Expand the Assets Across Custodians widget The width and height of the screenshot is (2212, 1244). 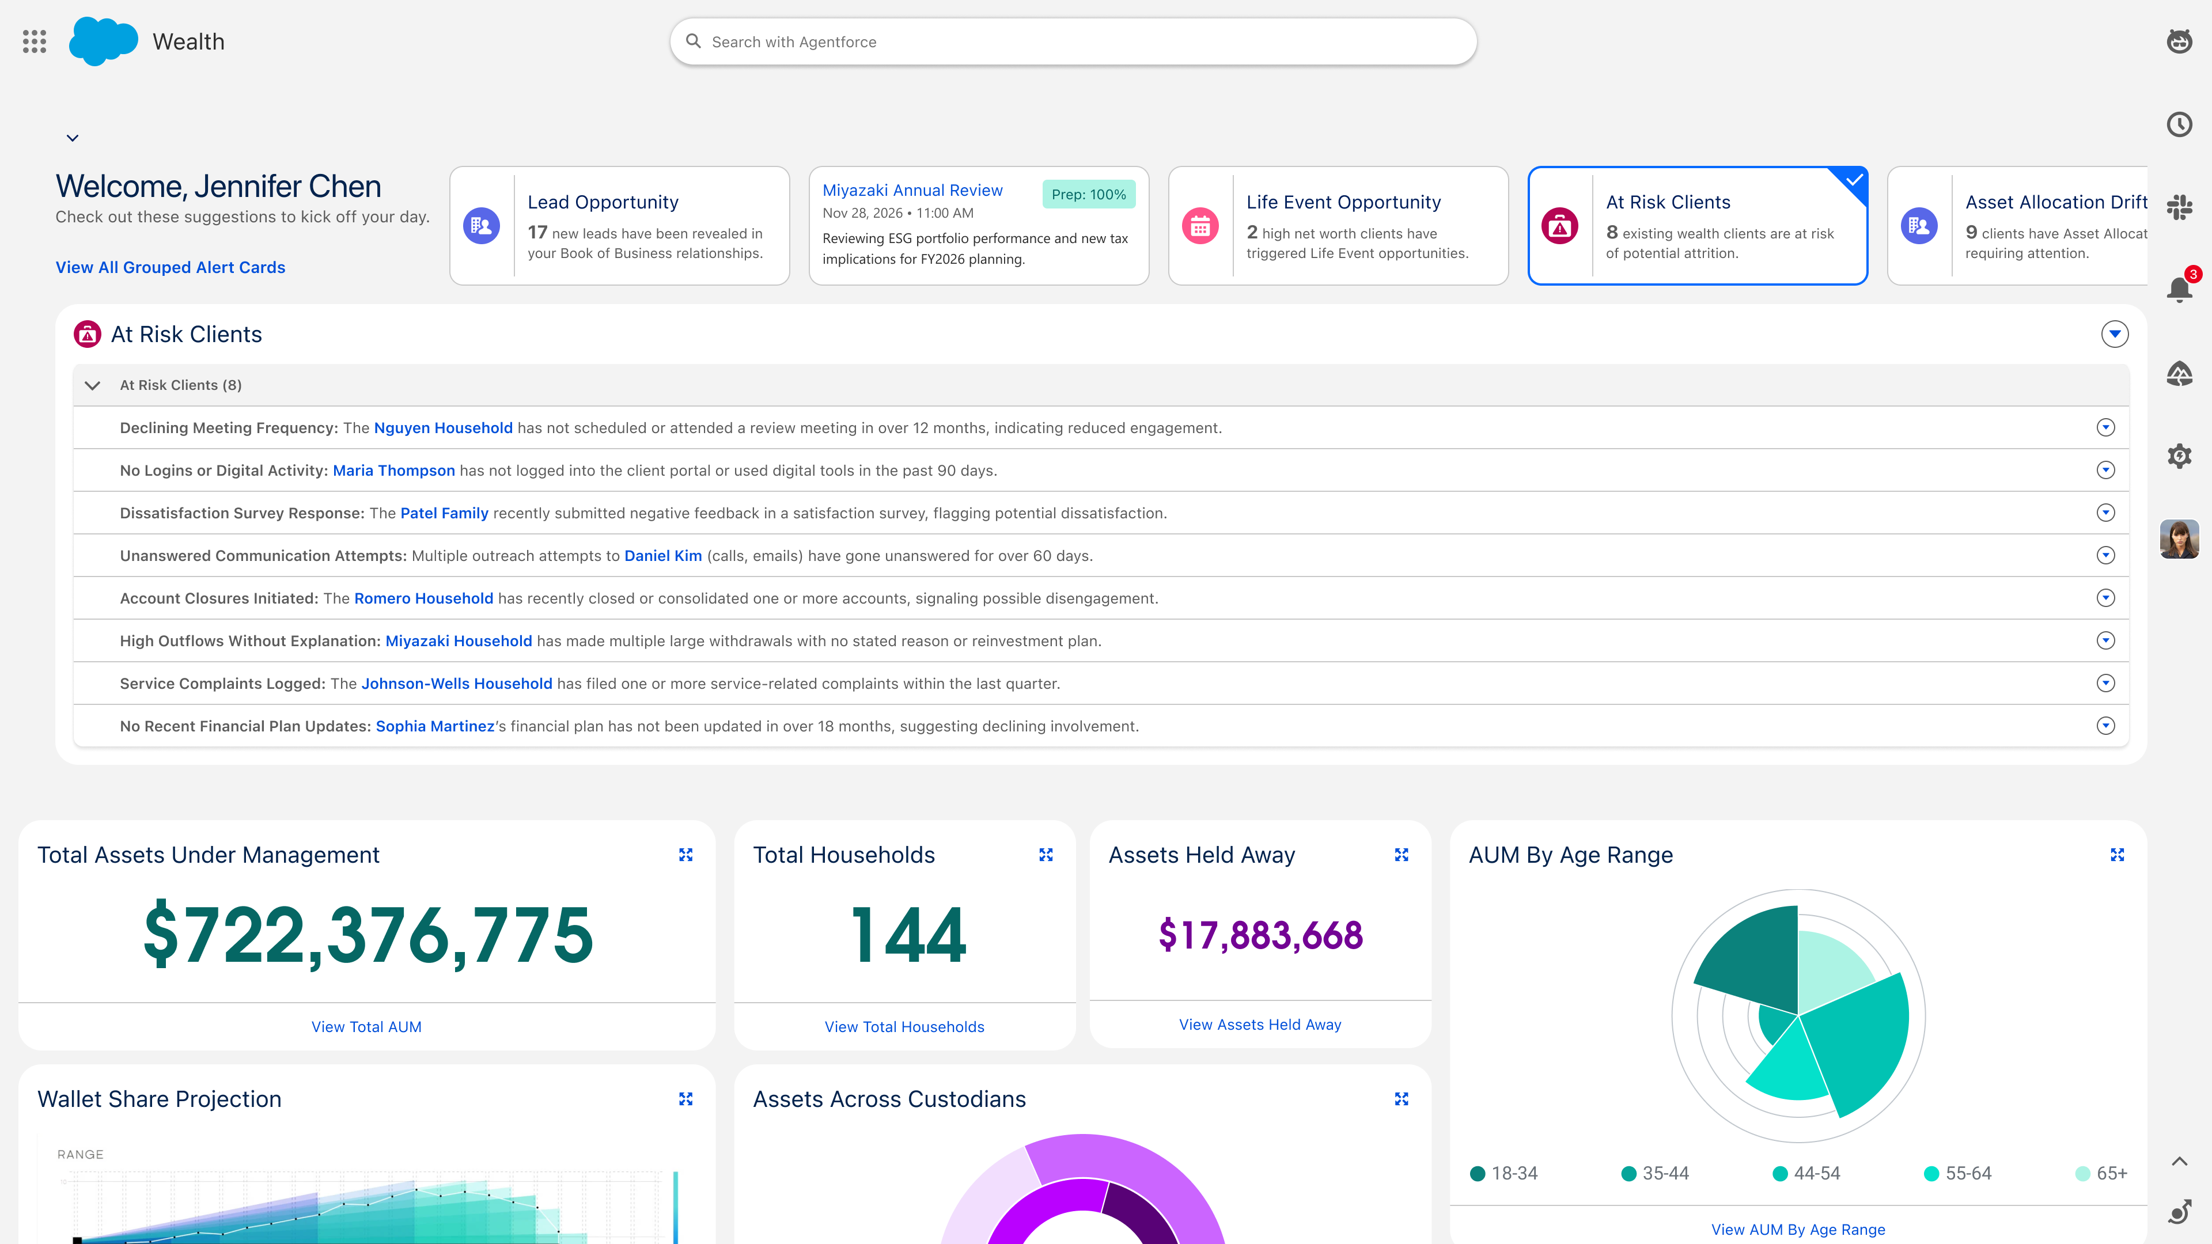coord(1402,1099)
